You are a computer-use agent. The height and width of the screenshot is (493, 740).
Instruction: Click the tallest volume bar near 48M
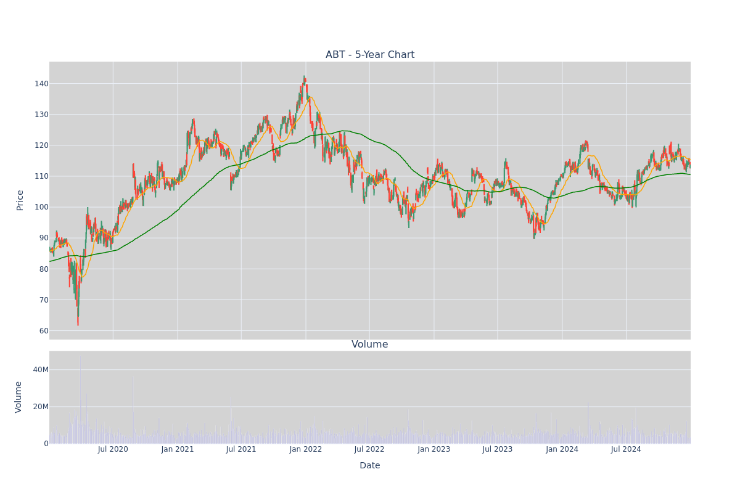coord(80,399)
